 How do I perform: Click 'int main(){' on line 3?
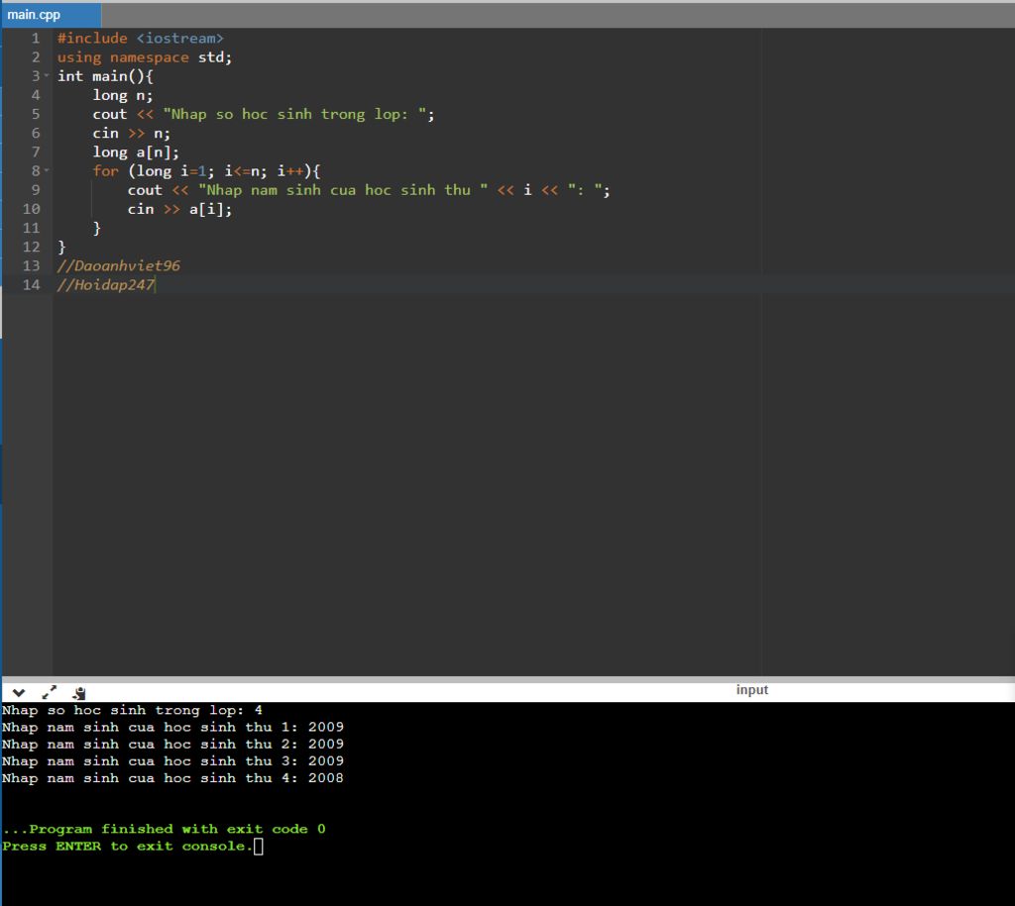tap(105, 76)
